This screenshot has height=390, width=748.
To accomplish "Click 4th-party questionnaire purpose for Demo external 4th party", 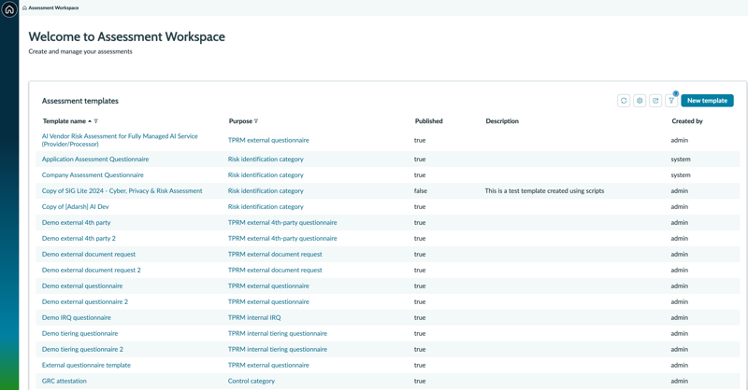I will click(x=282, y=222).
